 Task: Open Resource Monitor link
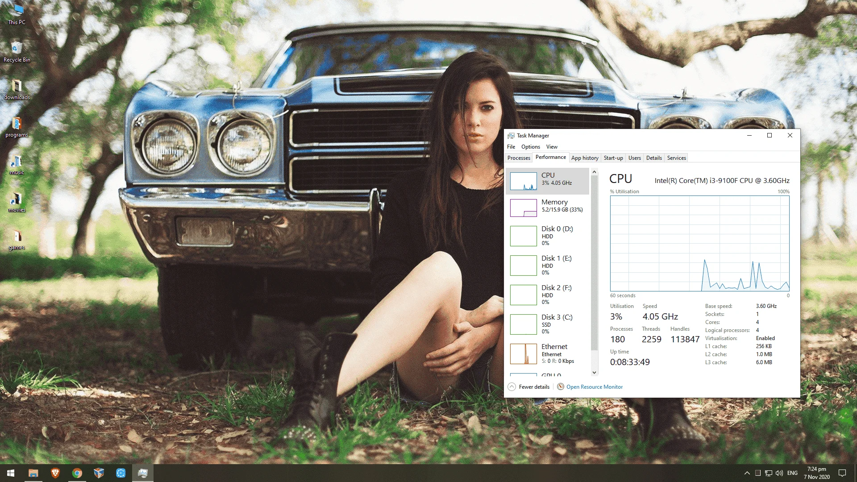pyautogui.click(x=594, y=387)
